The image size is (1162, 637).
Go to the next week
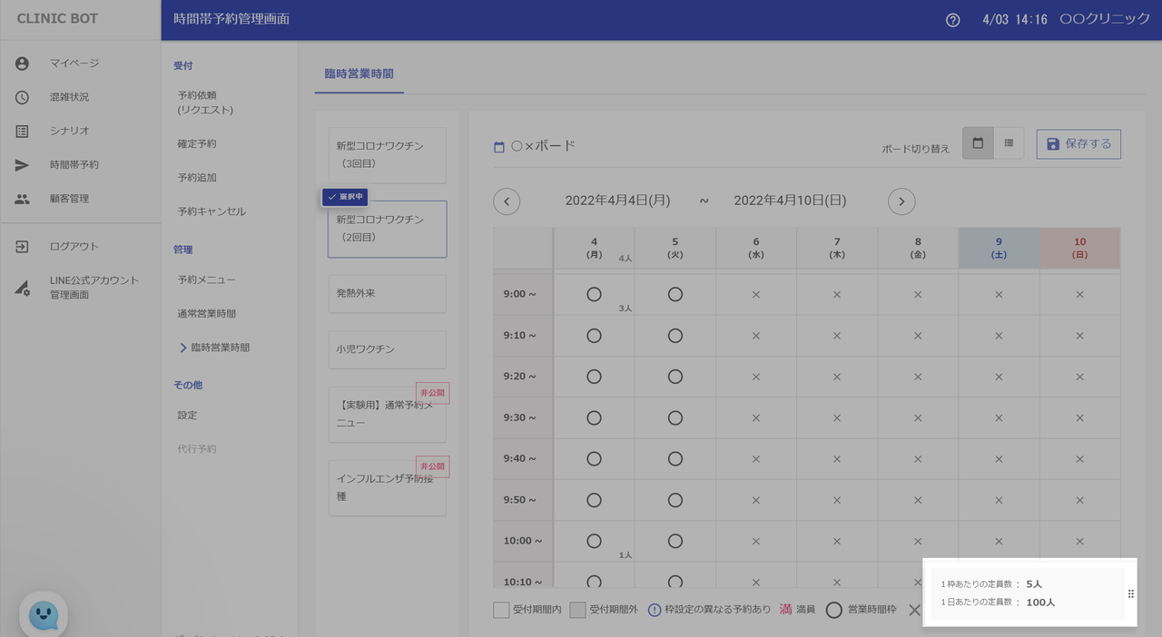click(x=901, y=201)
